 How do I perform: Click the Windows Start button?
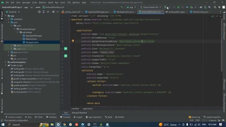(x=3, y=125)
